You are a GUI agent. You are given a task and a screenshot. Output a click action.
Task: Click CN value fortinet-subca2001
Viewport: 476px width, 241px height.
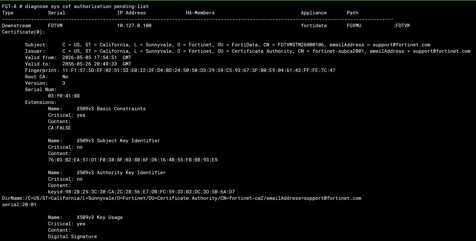tap(338, 51)
